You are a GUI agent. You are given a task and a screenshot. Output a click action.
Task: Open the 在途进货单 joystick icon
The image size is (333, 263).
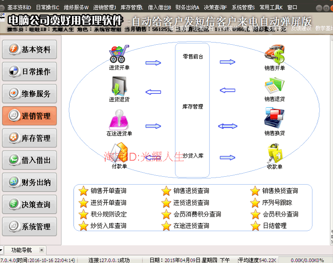[119, 120]
